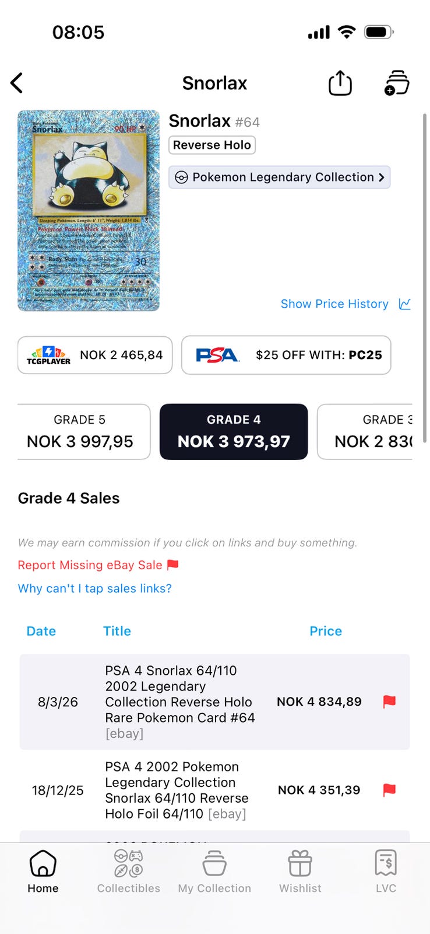Flag the 18/12/25 sale row
430x934 pixels.
pyautogui.click(x=389, y=790)
